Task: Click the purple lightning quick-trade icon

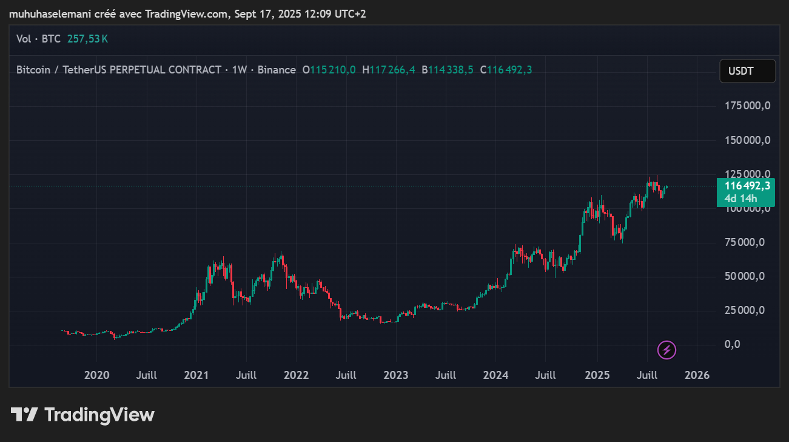Action: pos(666,350)
